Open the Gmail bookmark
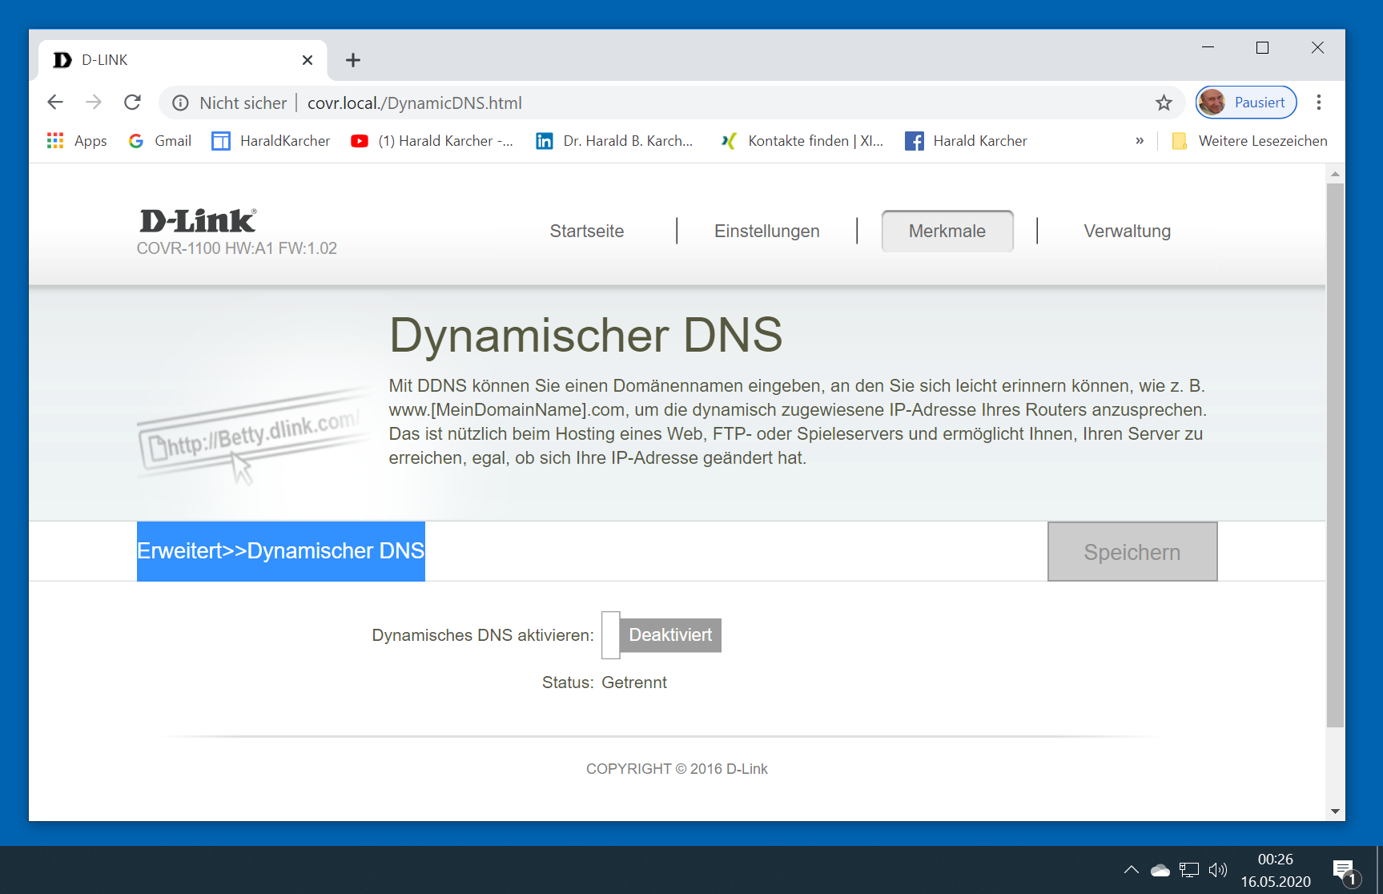1383x894 pixels. (160, 141)
